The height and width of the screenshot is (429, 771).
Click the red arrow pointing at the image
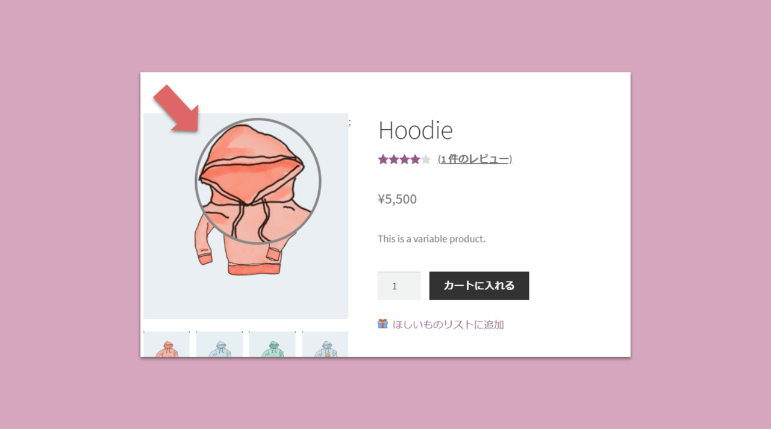click(x=176, y=108)
